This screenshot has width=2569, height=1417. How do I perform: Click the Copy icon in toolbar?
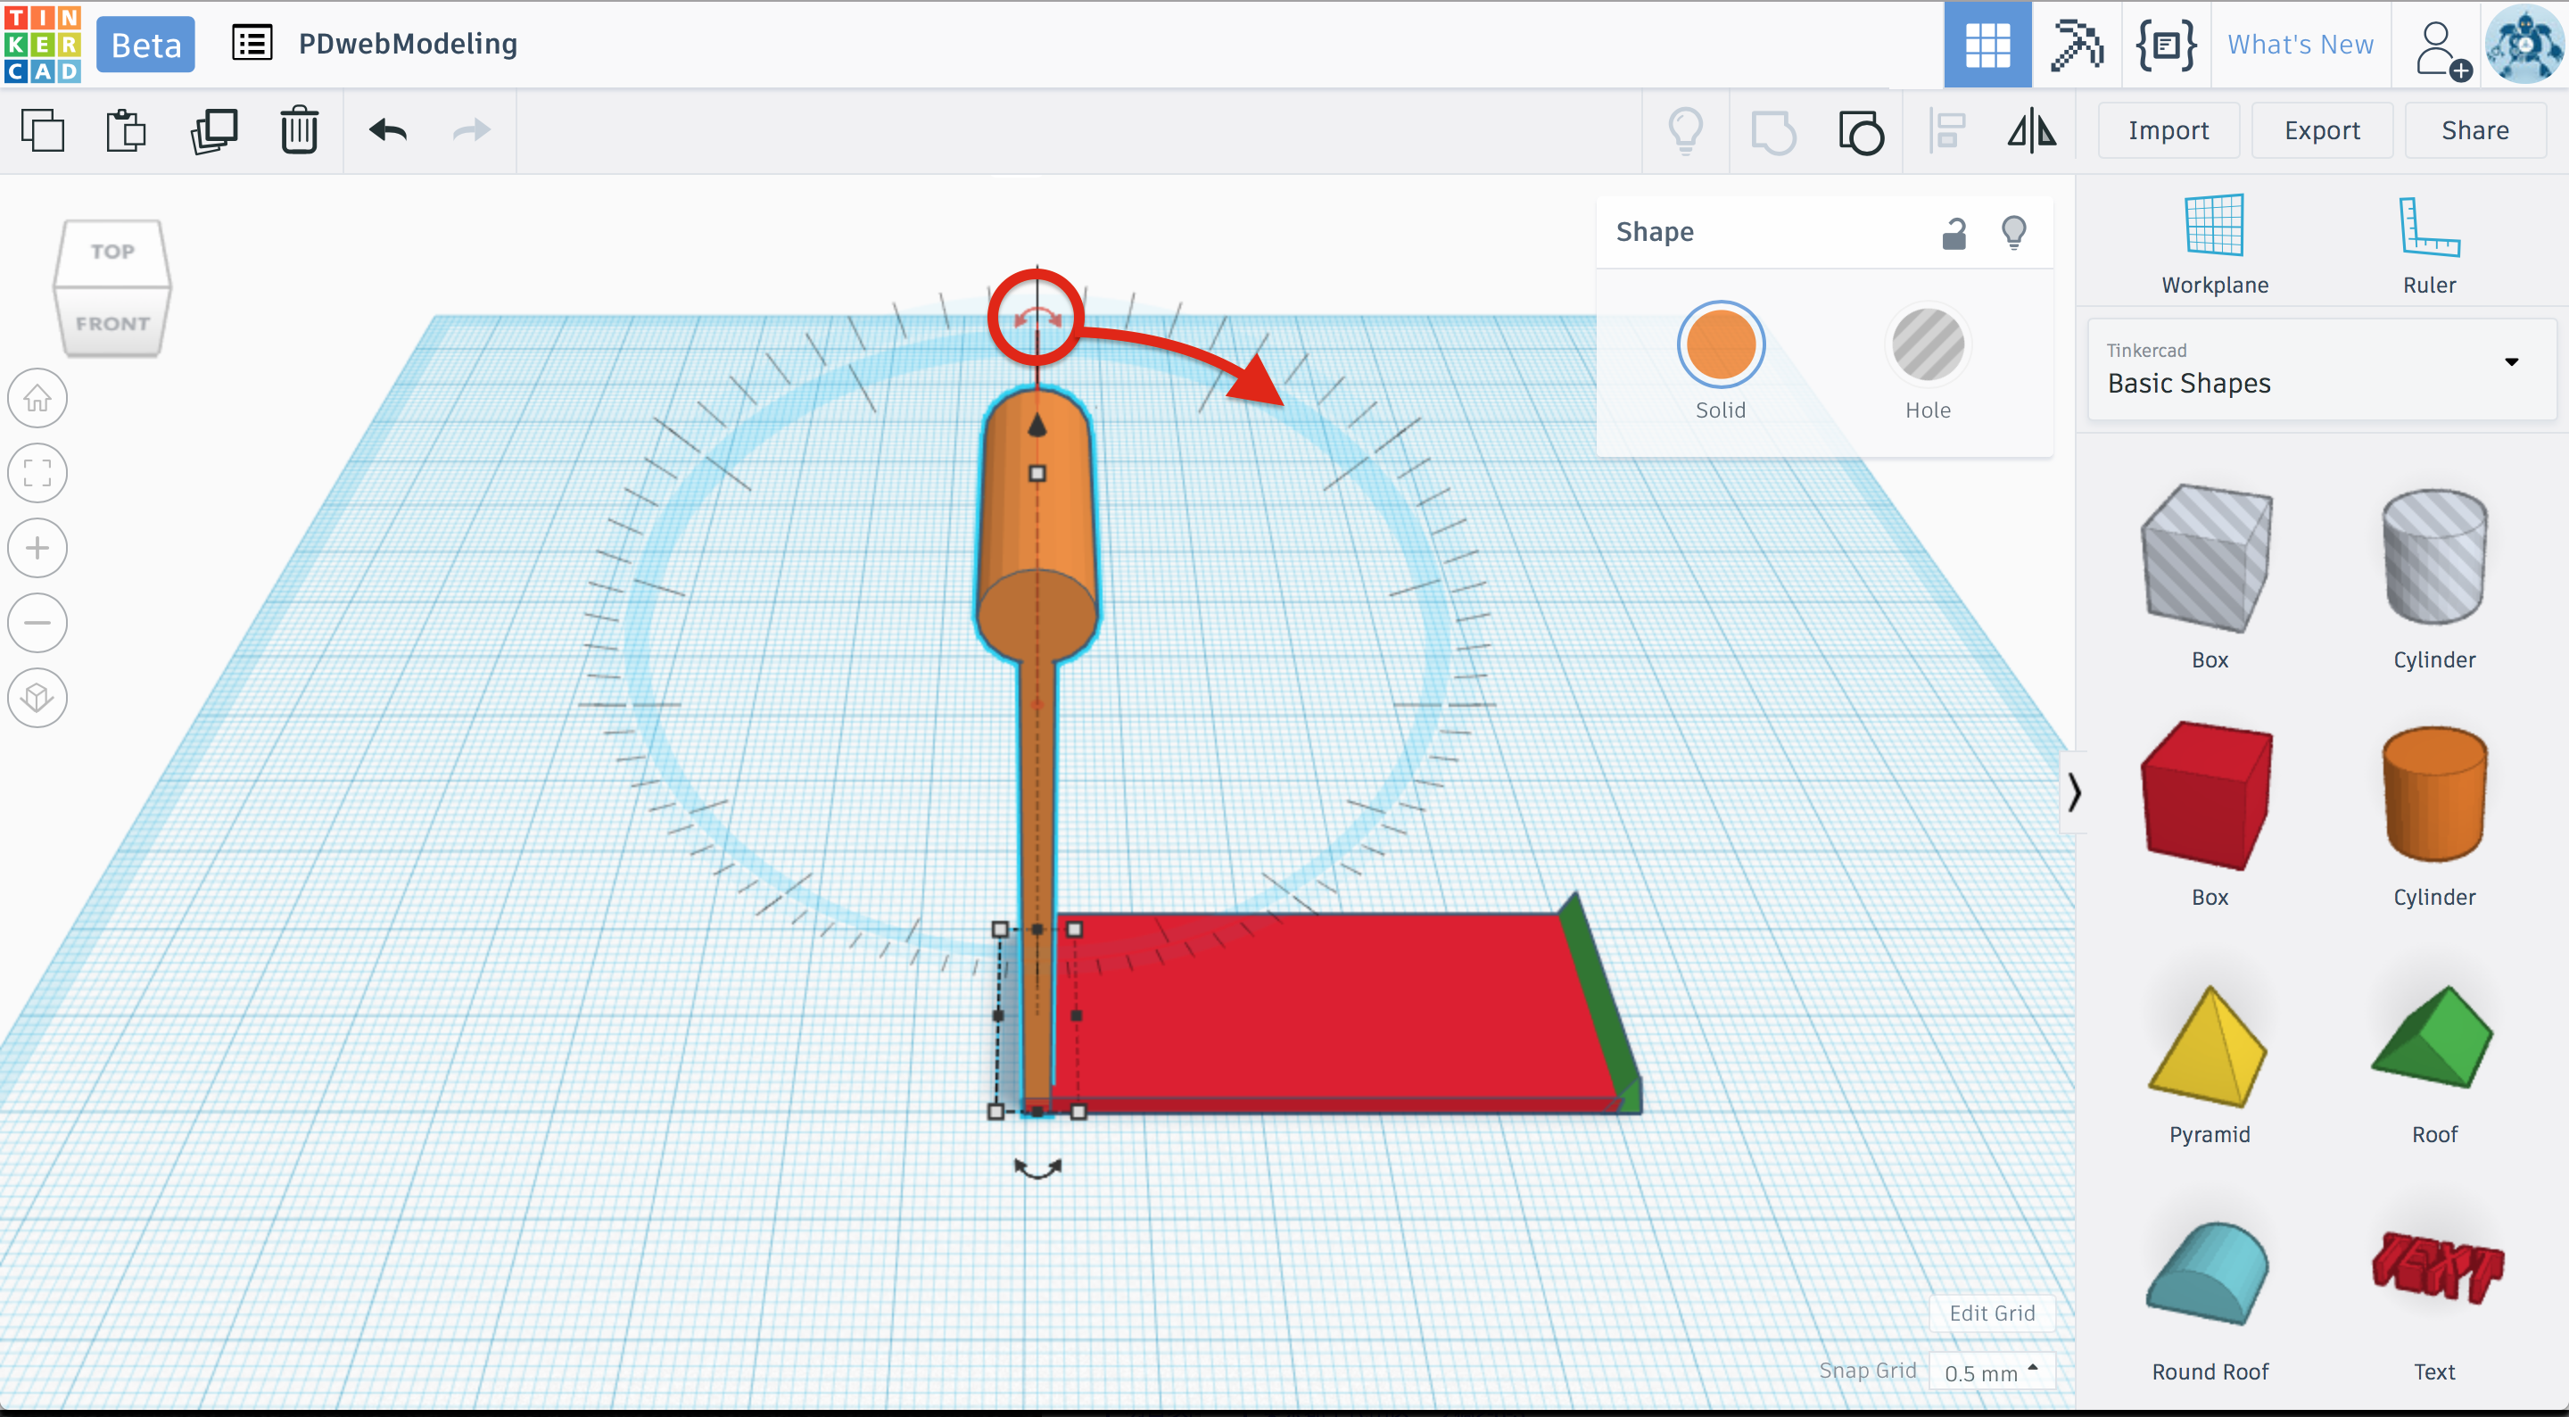pyautogui.click(x=42, y=130)
